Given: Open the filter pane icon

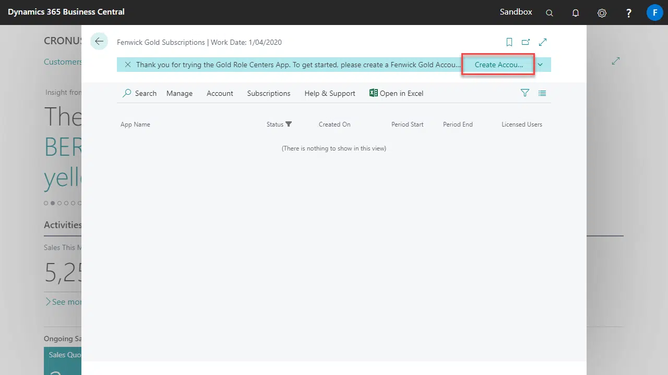Looking at the screenshot, I should (x=525, y=93).
